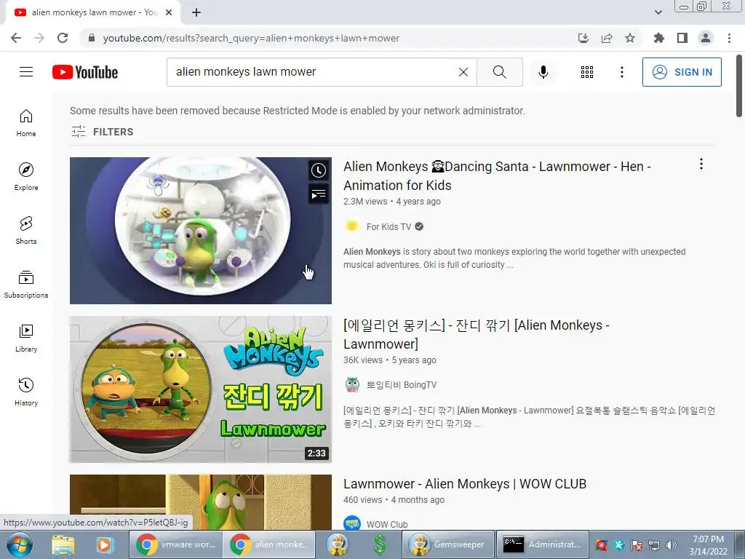Play the WOW CLUB Lawnmower video thumbnail

click(x=201, y=502)
